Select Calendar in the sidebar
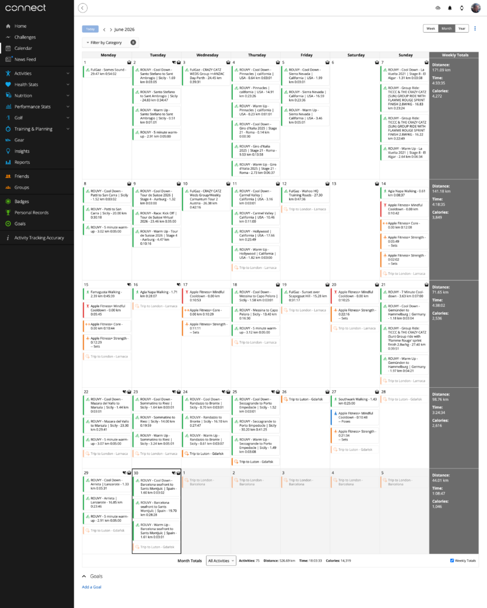The height and width of the screenshot is (608, 487). coord(23,49)
